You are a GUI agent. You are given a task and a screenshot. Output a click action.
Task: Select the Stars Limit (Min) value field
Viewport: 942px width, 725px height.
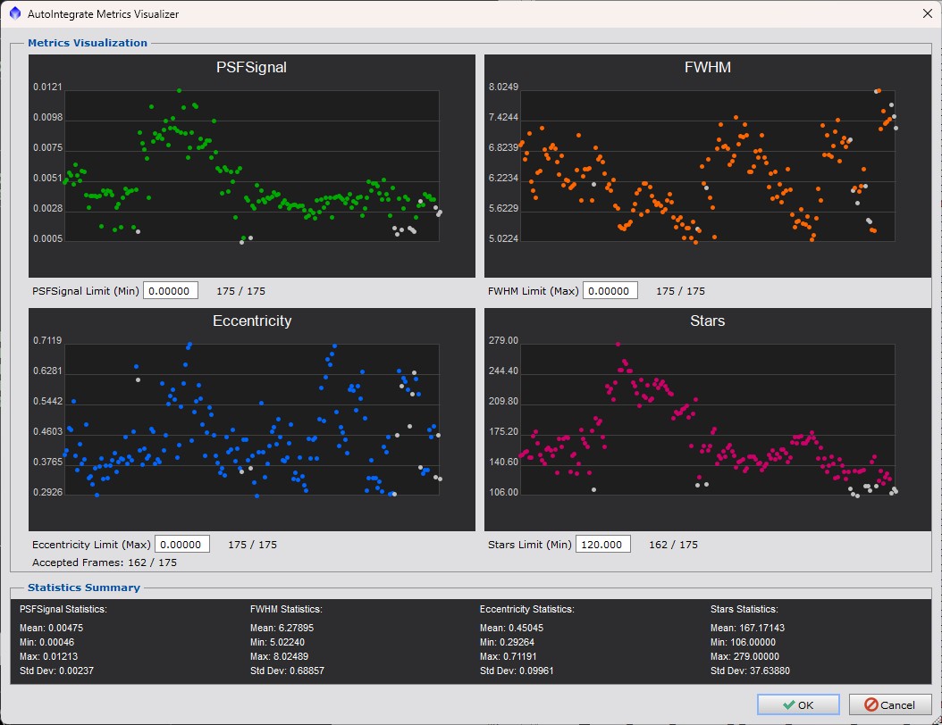tap(602, 544)
